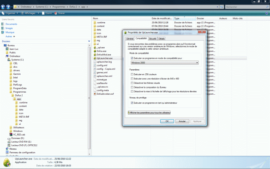Click the Graver burn disc icon
The width and height of the screenshot is (270, 169).
pyautogui.click(x=56, y=13)
